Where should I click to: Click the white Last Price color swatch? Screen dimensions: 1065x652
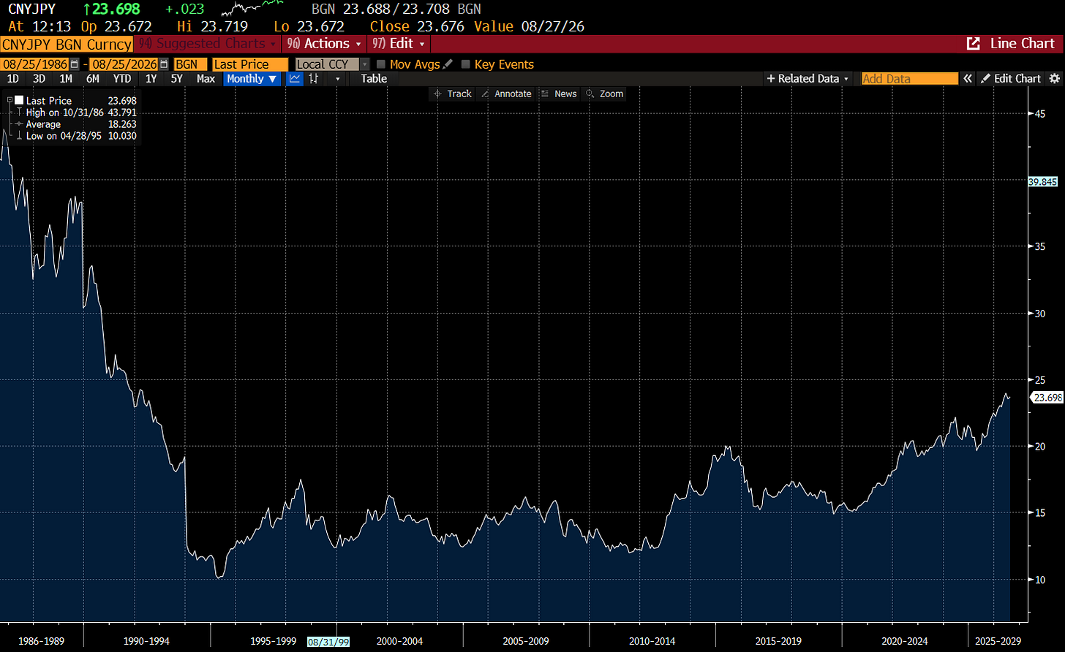coord(19,101)
